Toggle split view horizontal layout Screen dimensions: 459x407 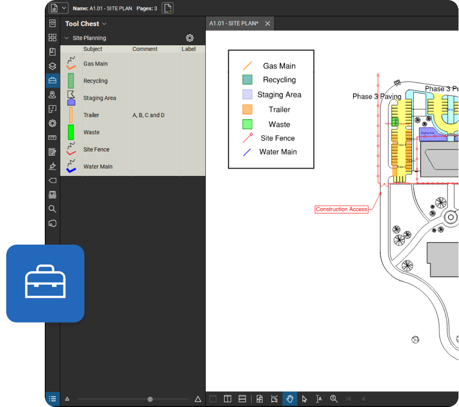242,399
